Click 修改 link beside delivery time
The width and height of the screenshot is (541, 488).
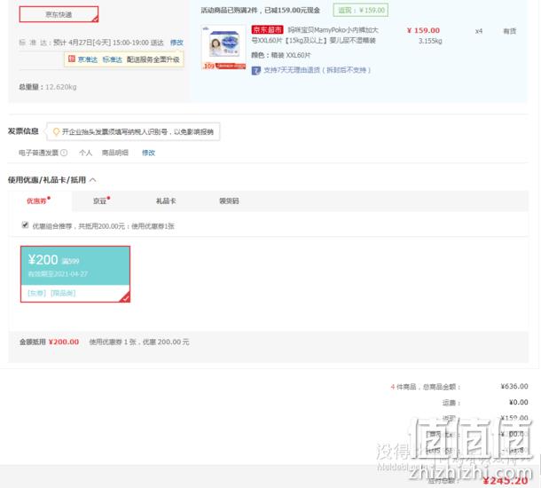(x=176, y=43)
